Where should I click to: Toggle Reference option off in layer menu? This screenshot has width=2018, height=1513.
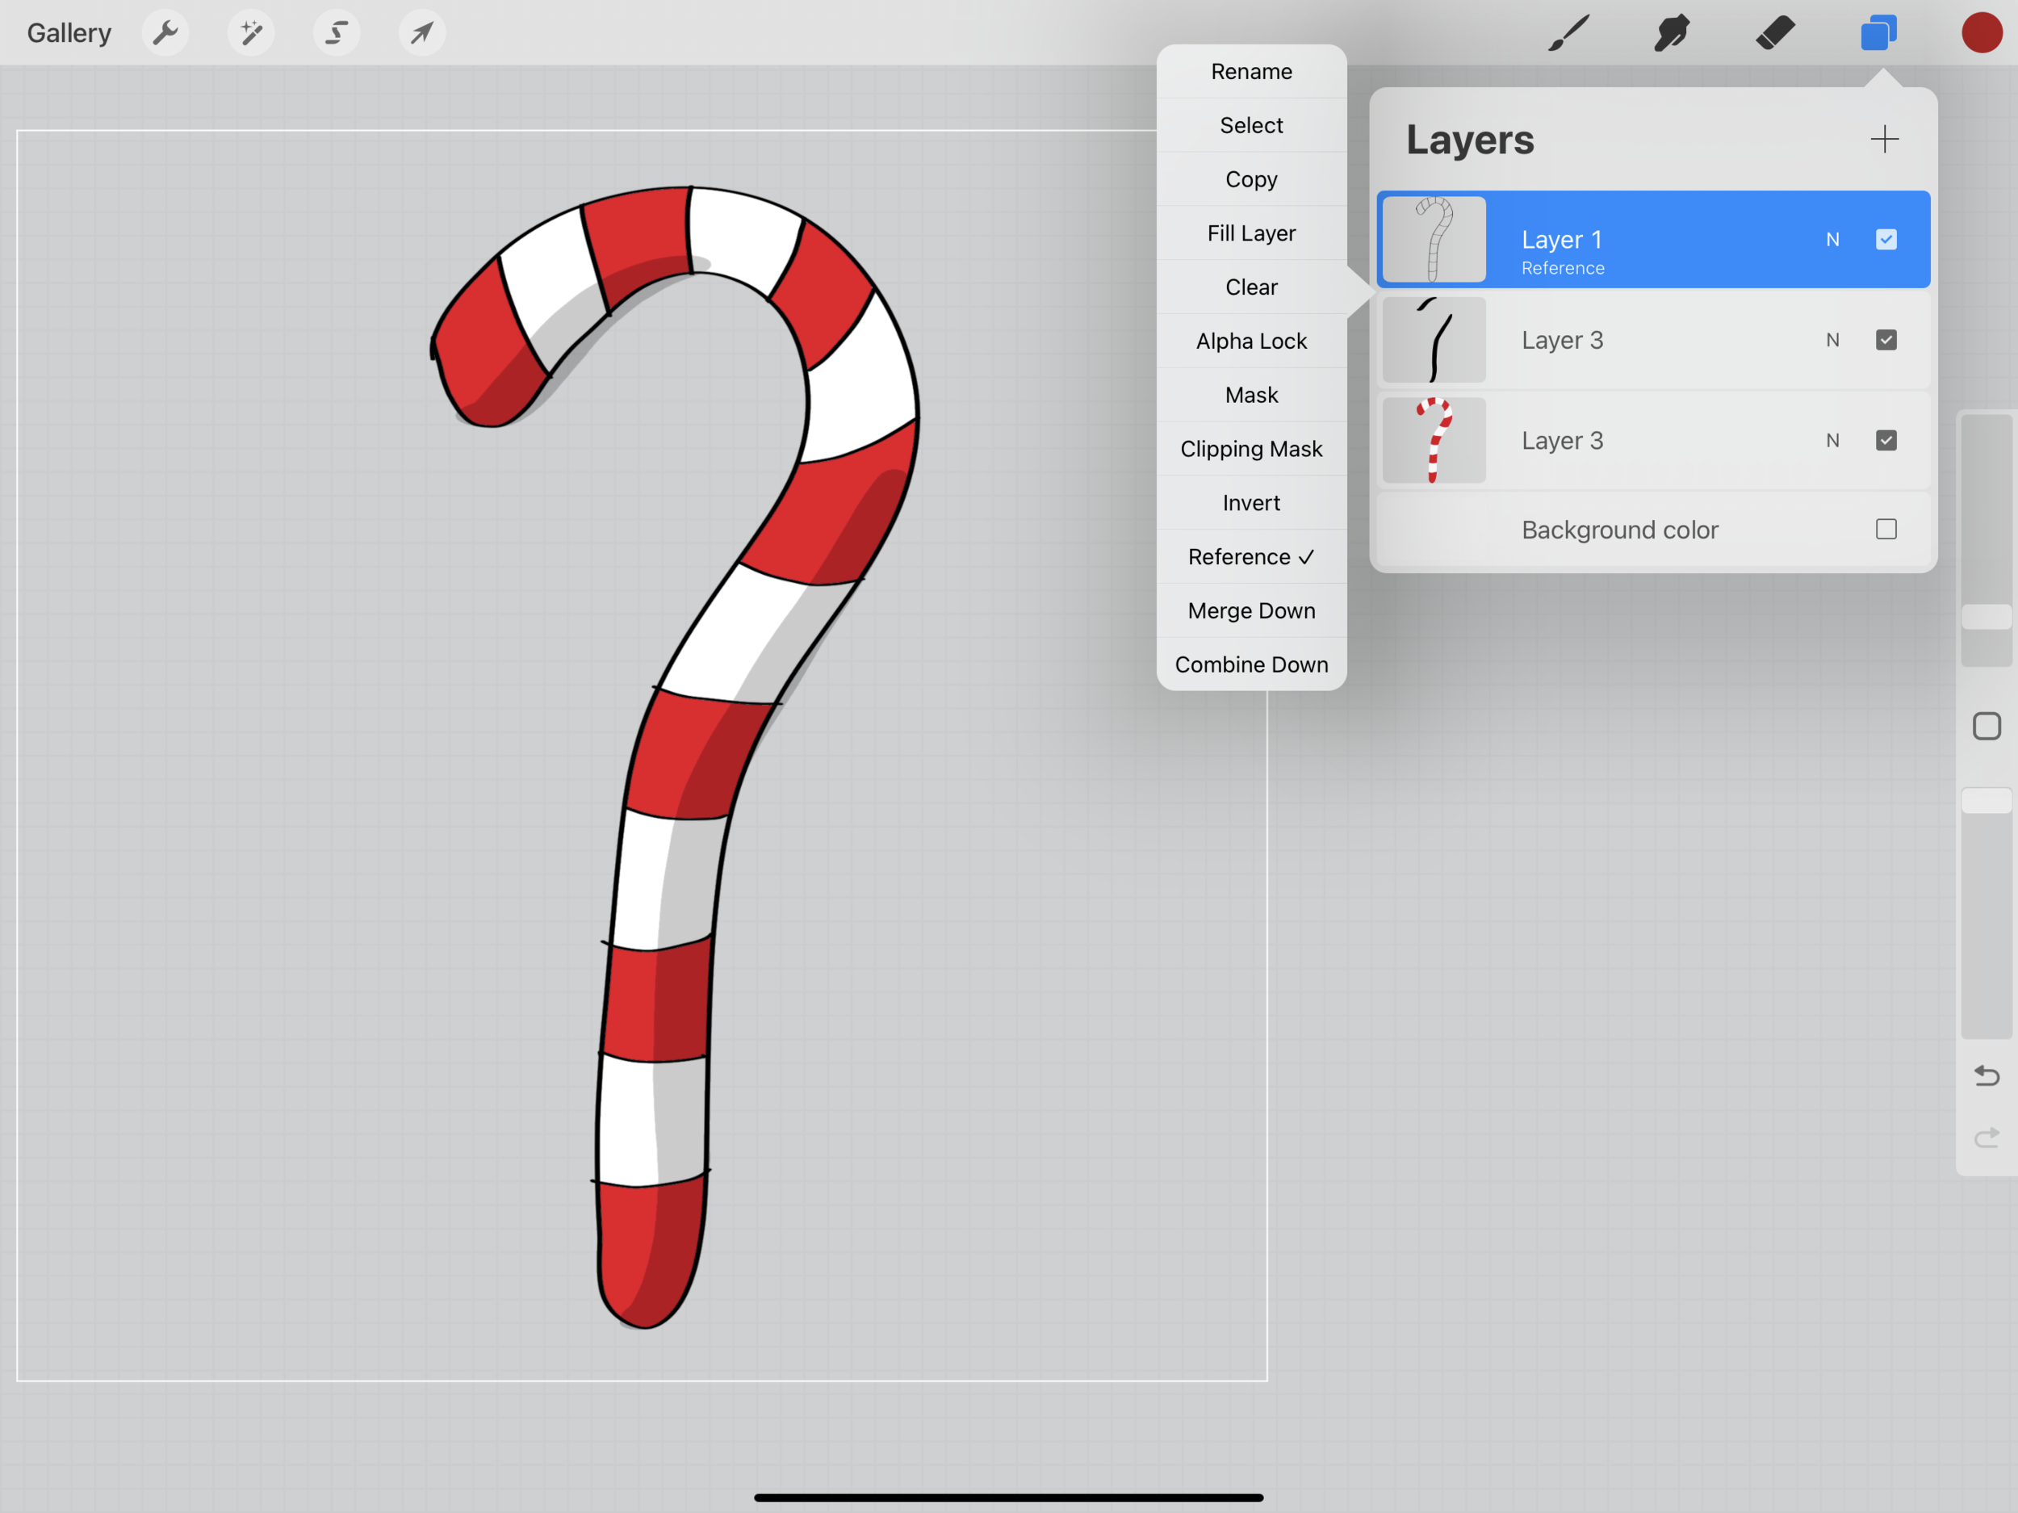tap(1251, 556)
